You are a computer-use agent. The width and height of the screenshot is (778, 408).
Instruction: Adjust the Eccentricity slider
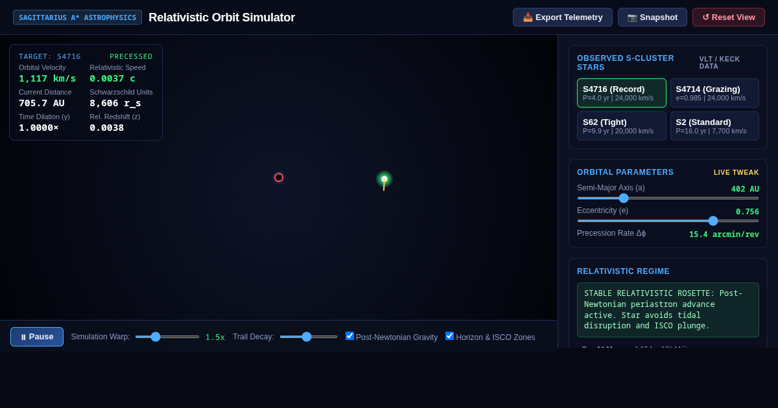668,221
